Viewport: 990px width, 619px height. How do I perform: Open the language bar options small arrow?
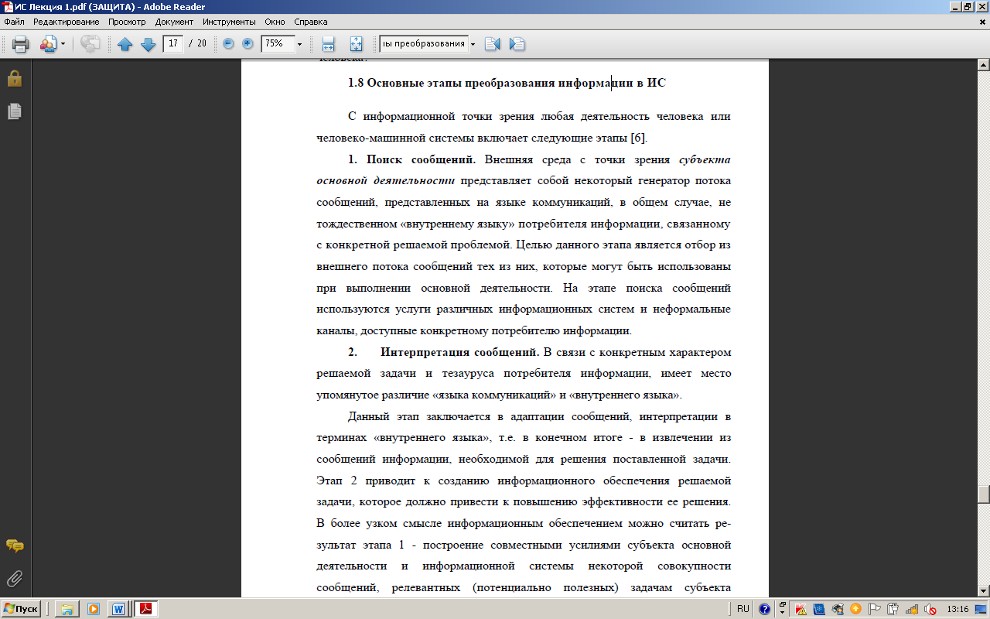point(783,614)
